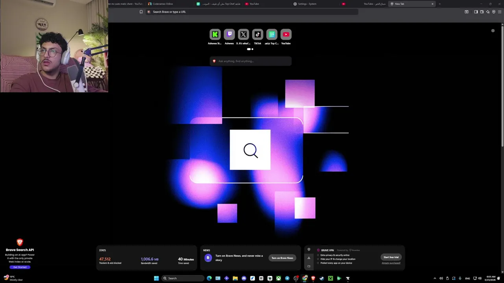
Task: Click the tray microphone icon
Action: [x=460, y=278]
